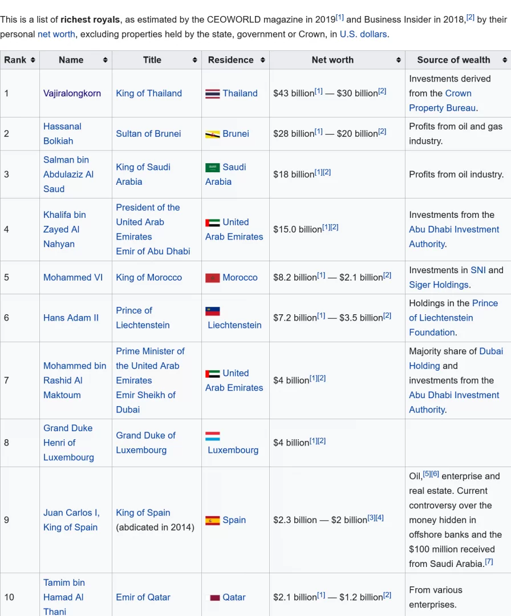Toggle sorting on the Rank column

pos(33,59)
